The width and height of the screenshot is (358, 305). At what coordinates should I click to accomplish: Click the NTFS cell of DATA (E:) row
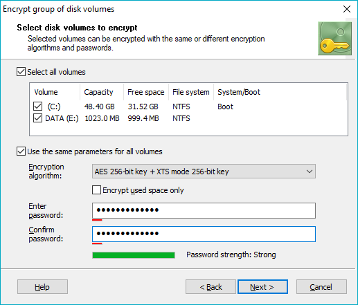tap(181, 118)
